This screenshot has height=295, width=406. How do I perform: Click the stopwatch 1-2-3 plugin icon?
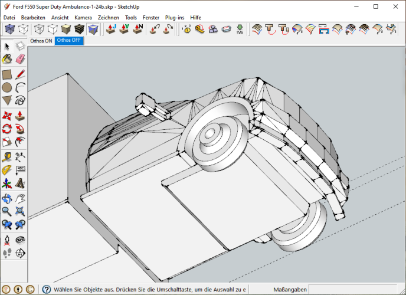(186, 29)
